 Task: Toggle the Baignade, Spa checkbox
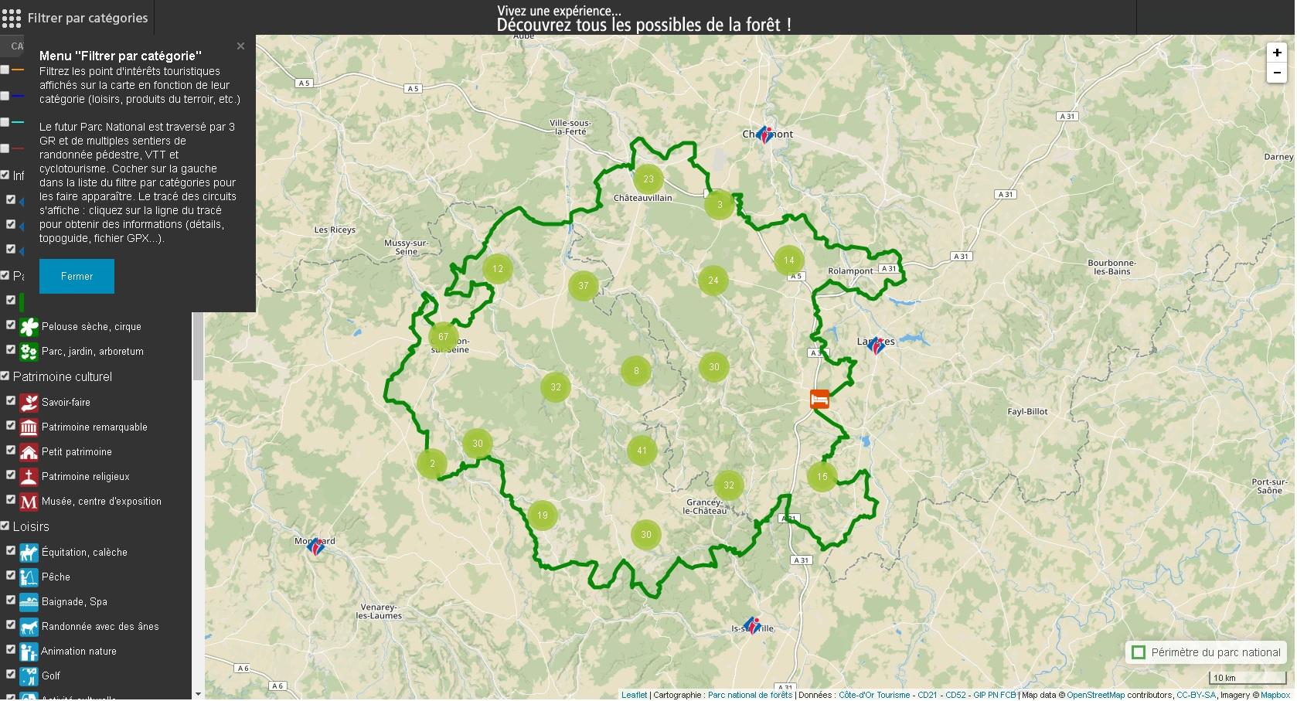(11, 600)
